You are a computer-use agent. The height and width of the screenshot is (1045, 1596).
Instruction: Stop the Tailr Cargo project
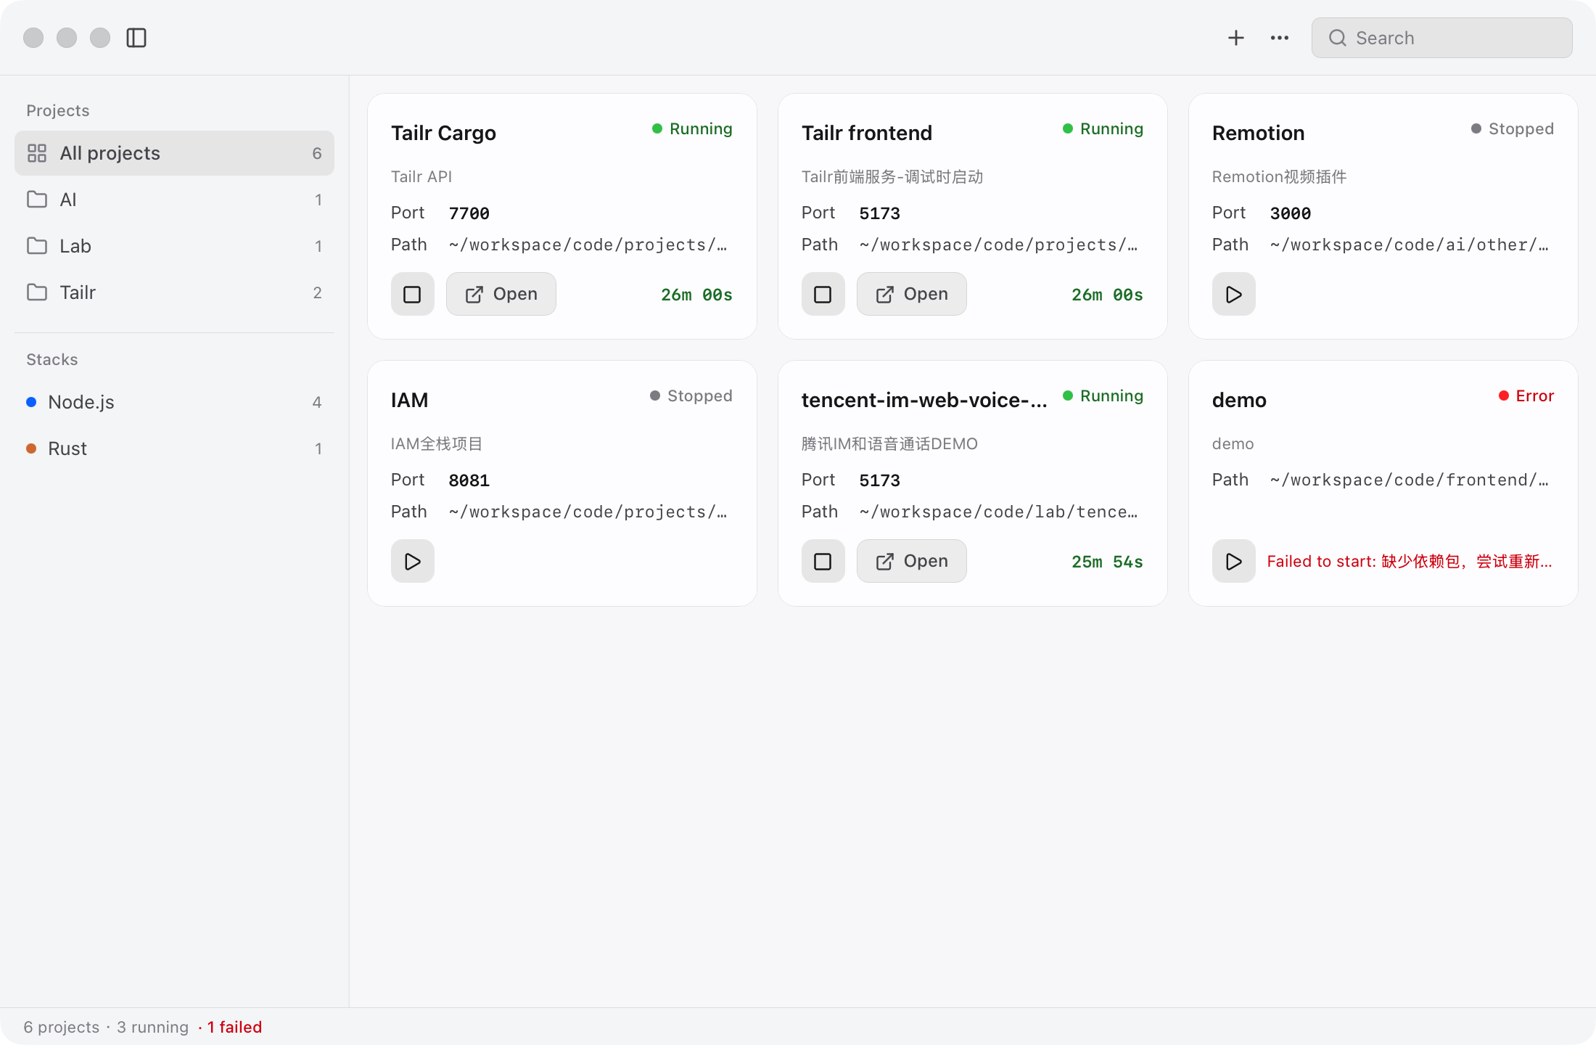tap(412, 294)
